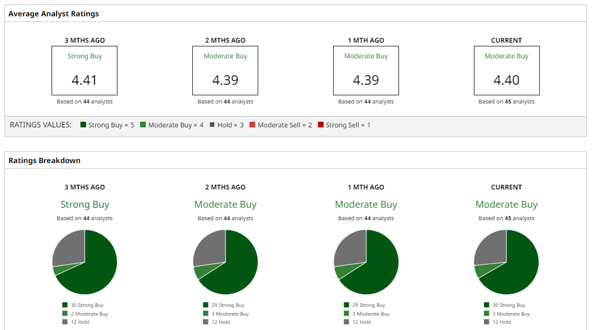Screen dimensions: 597x330
Task: Click the Moderate Buy = 4 legend swatch
Action: (143, 125)
